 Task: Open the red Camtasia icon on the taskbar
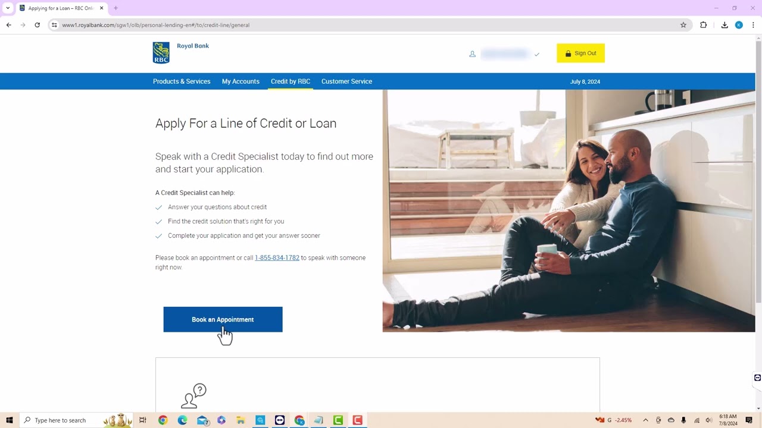tap(357, 420)
